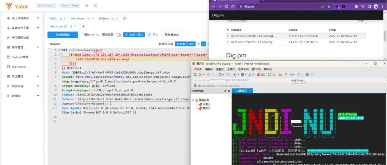Expand the 数据库 sidebar group
The width and height of the screenshot is (387, 165).
(23, 95)
